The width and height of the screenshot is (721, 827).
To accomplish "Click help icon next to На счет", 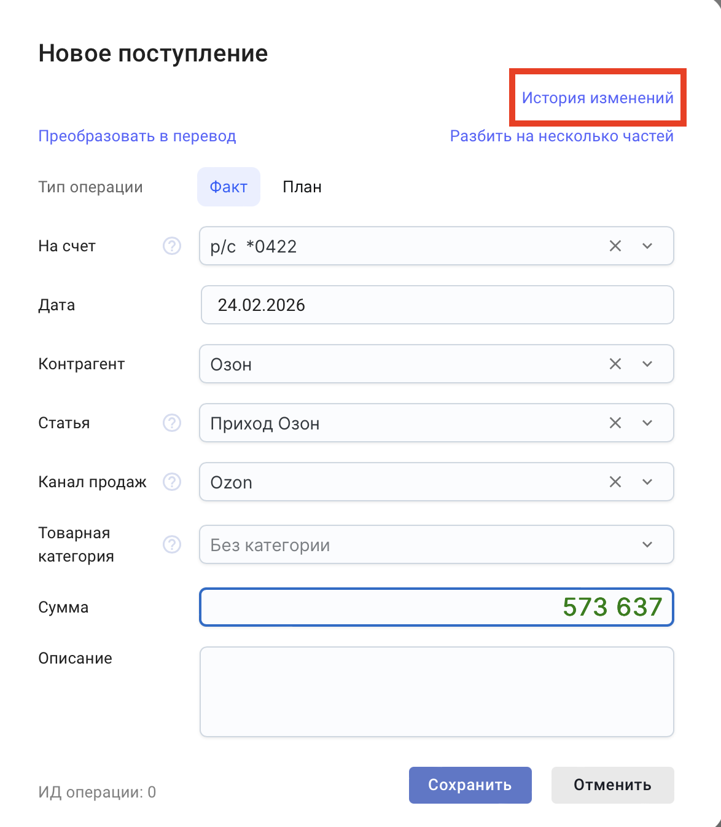I will tap(172, 246).
